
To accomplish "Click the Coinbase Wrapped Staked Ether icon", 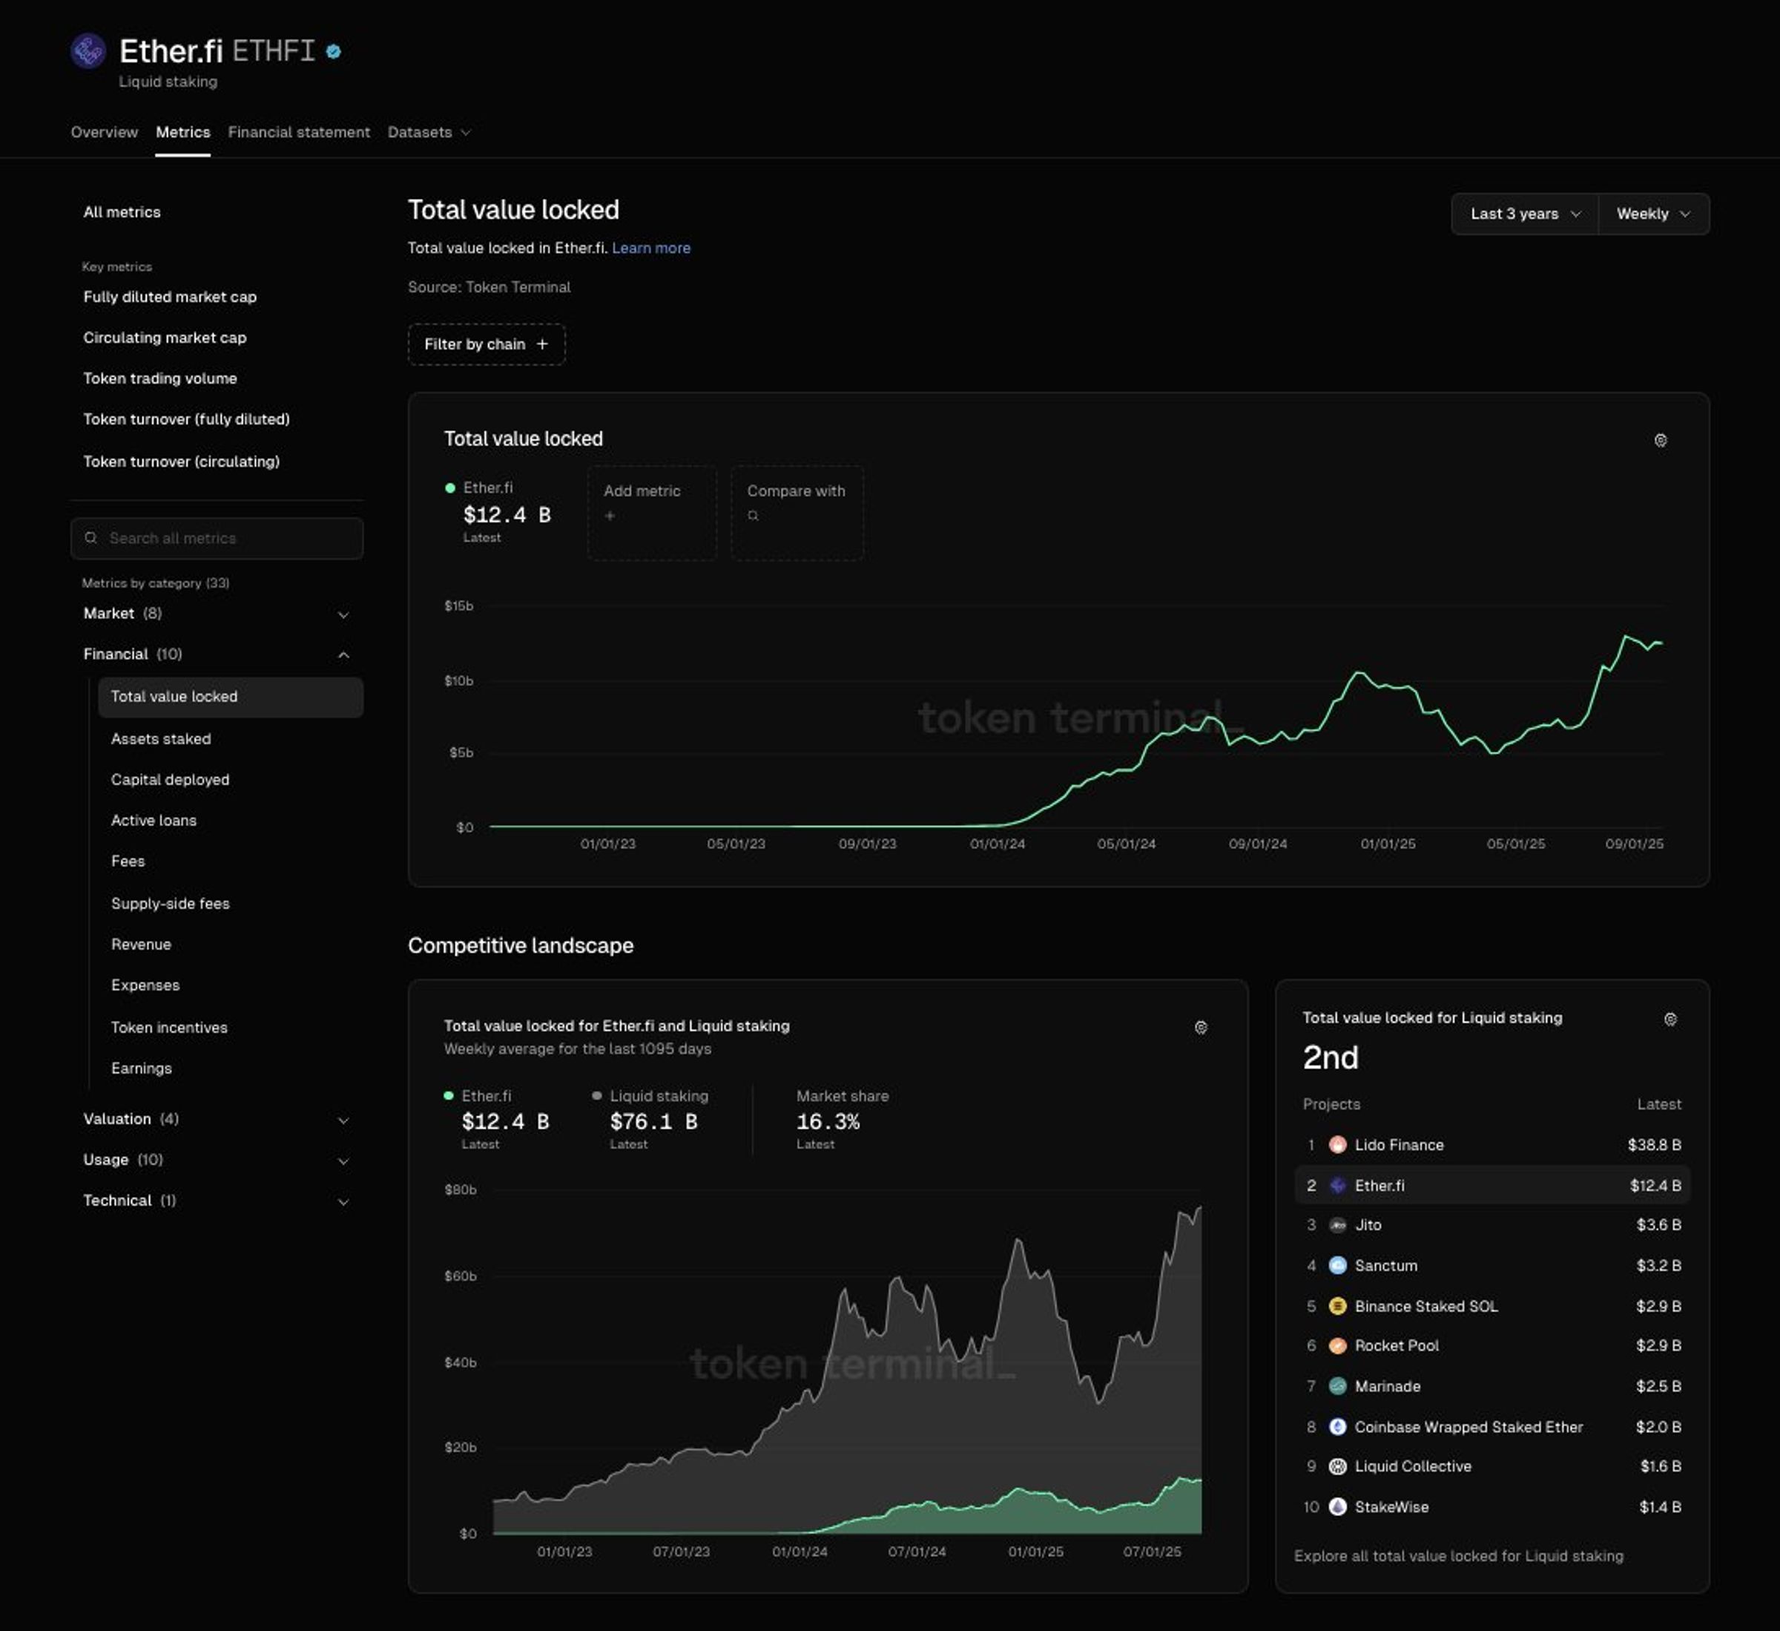I will pyautogui.click(x=1338, y=1426).
